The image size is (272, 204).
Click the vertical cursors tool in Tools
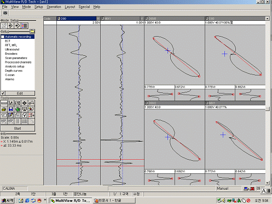(x=18, y=103)
